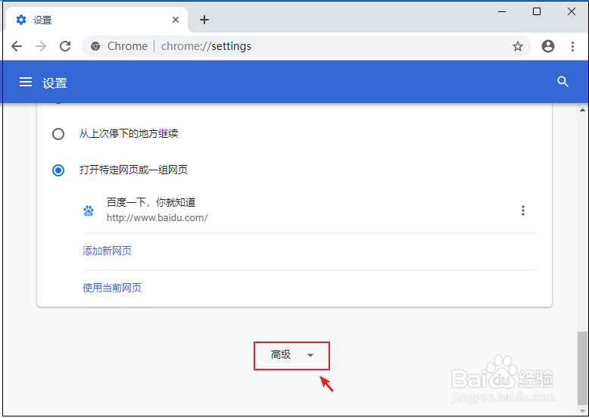The height and width of the screenshot is (418, 589).
Task: Click the chrome://settings address bar
Action: 306,46
